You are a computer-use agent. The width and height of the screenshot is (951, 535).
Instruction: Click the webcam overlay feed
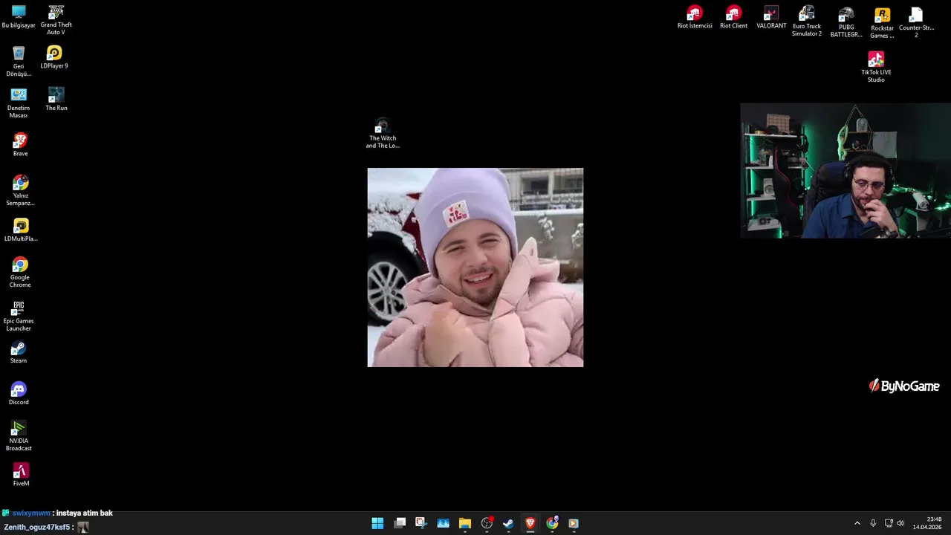845,171
